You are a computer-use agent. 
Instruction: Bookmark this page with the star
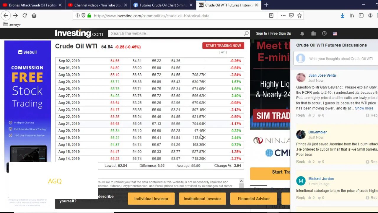[299, 16]
